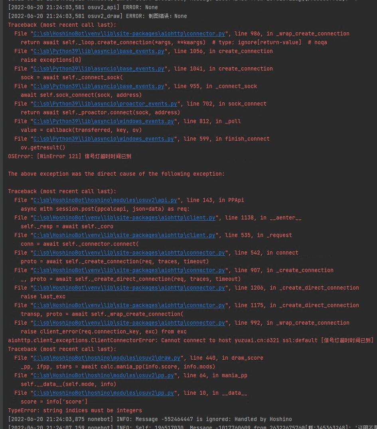Click the 'sock = await self._connect_sock(' line

[72, 77]
